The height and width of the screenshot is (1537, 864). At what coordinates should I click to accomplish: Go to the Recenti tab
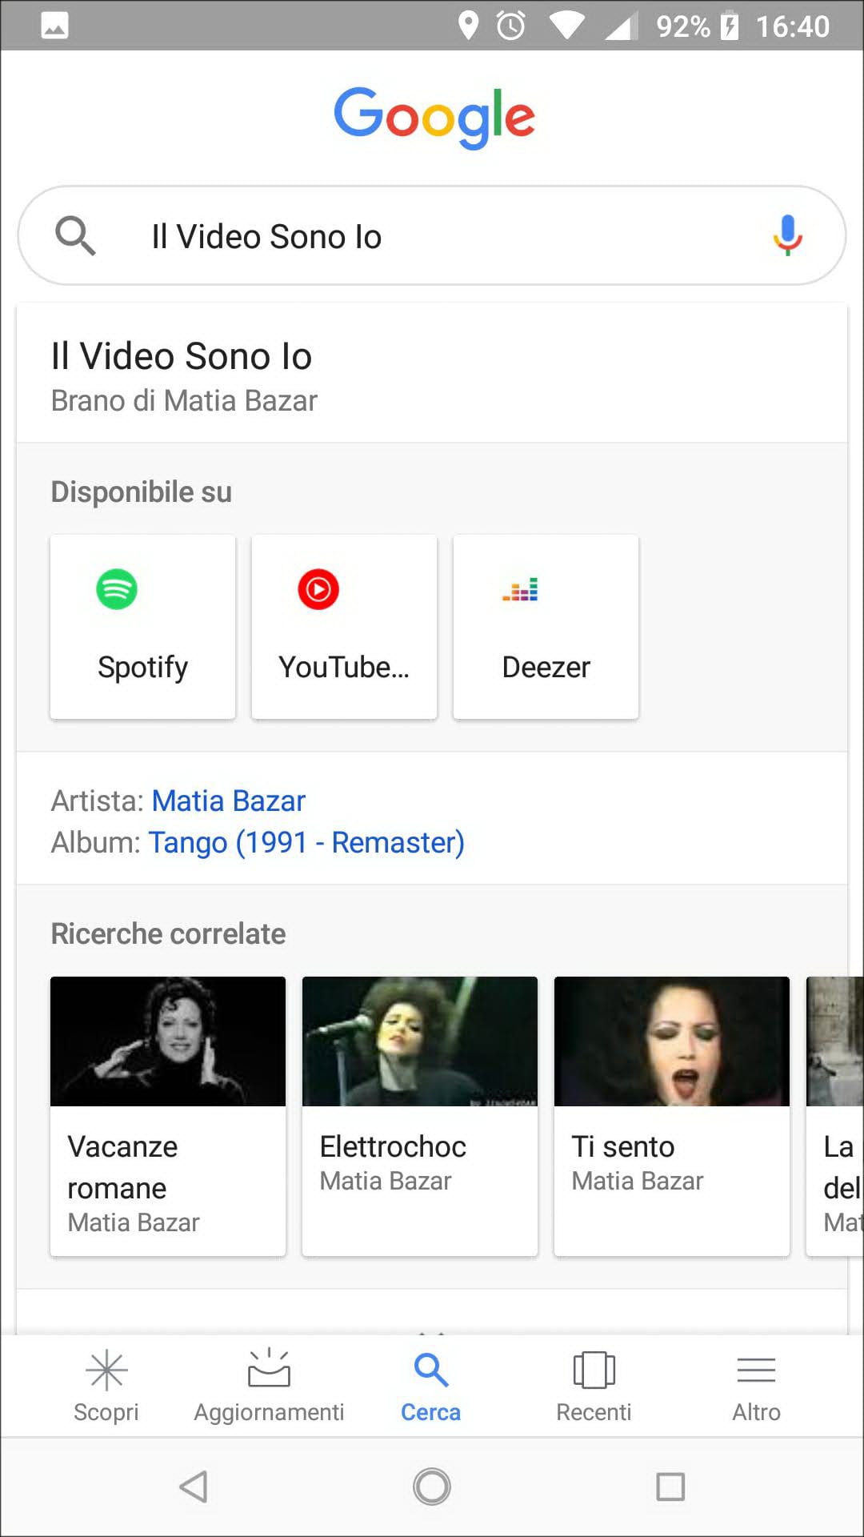[x=594, y=1387]
